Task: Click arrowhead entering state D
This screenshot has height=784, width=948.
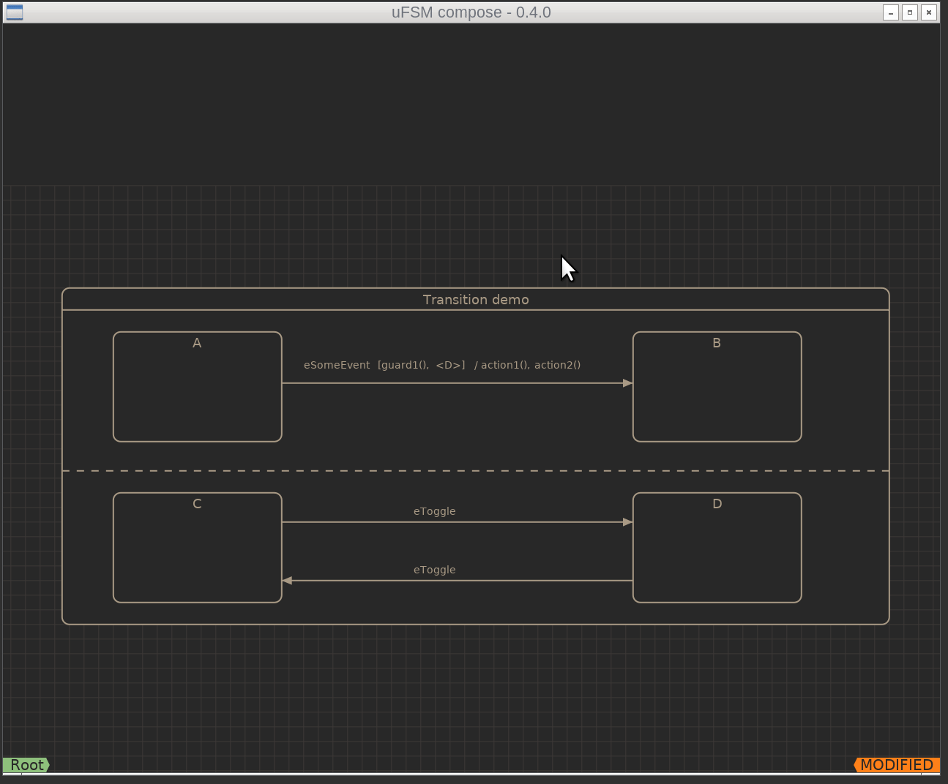Action: tap(627, 522)
